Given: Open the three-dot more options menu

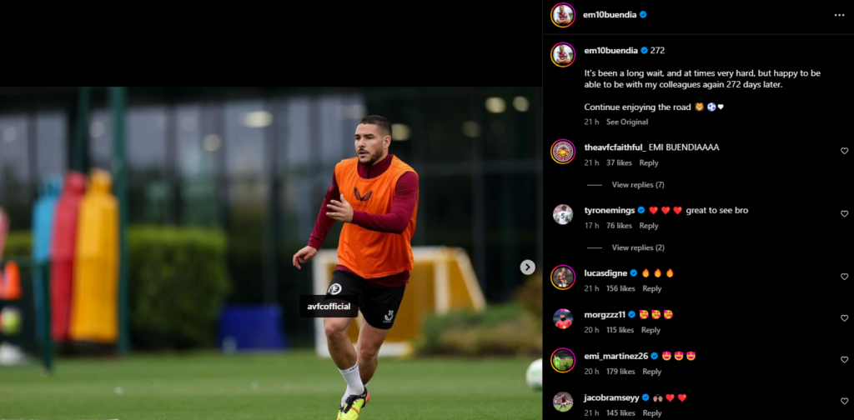Looking at the screenshot, I should 839,15.
